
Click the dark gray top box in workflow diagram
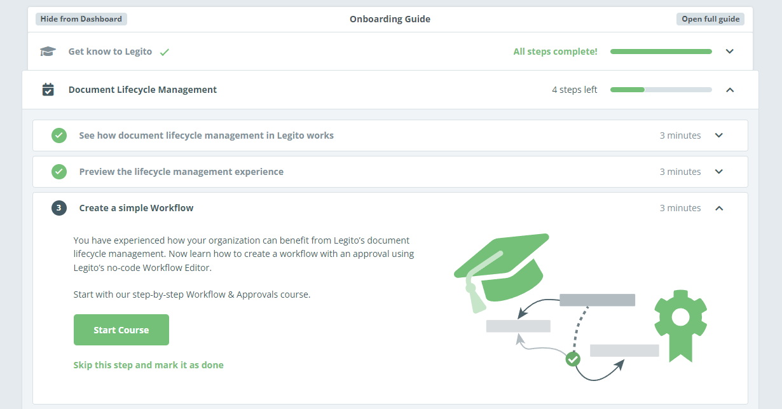[x=597, y=300]
